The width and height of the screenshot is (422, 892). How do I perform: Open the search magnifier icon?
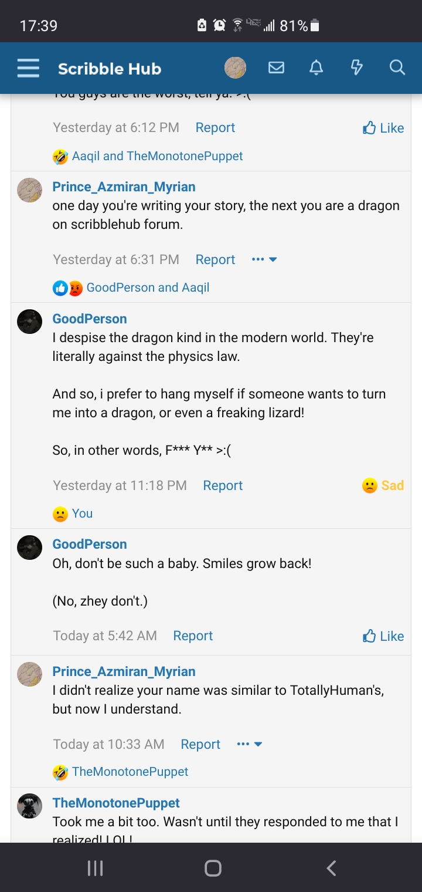coord(397,67)
